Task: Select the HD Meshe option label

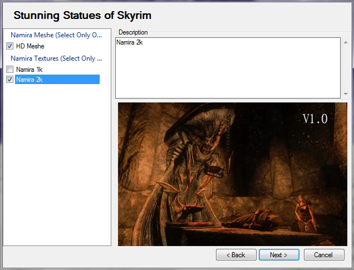Action: click(x=30, y=46)
